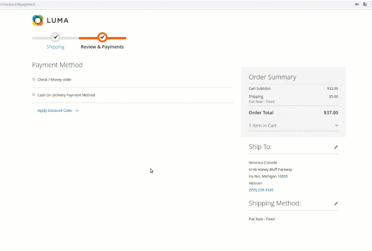This screenshot has height=251, width=372.
Task: Click Ha Noi, Michigan 10000 line
Action: pos(268,177)
